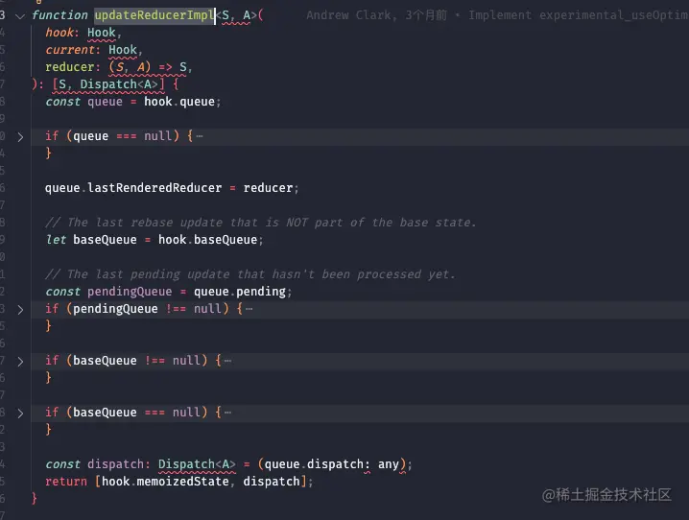Click the highlighted updateReducerImpl function name
Image resolution: width=689 pixels, height=520 pixels.
(154, 15)
